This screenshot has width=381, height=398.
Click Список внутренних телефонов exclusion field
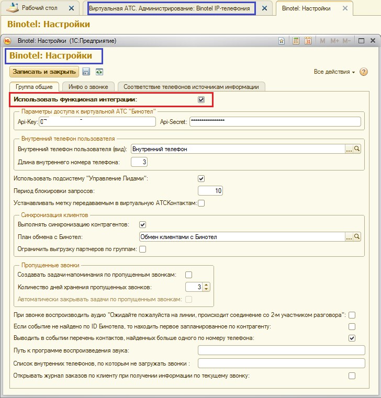[282, 363]
